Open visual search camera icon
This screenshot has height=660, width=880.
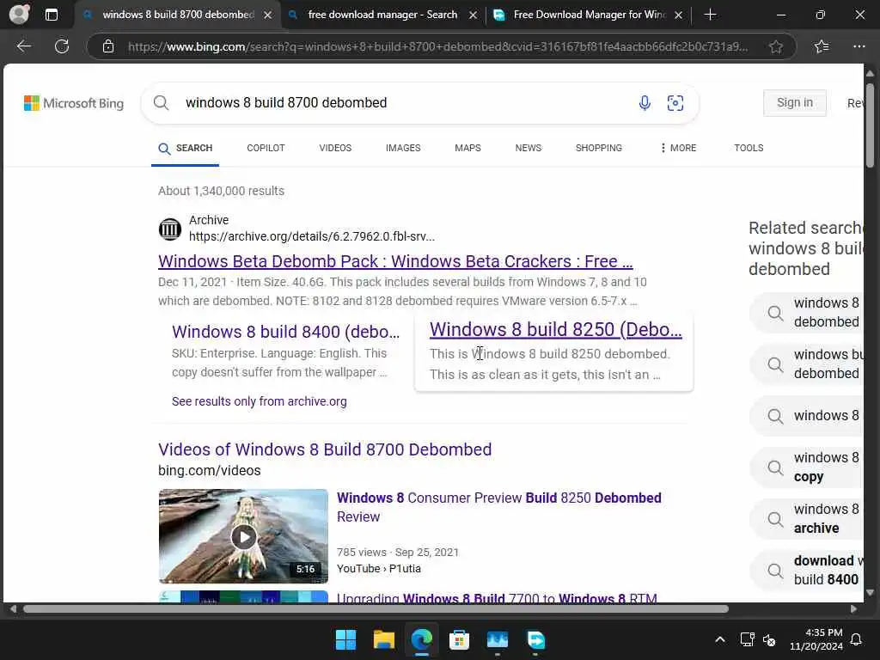pyautogui.click(x=675, y=103)
